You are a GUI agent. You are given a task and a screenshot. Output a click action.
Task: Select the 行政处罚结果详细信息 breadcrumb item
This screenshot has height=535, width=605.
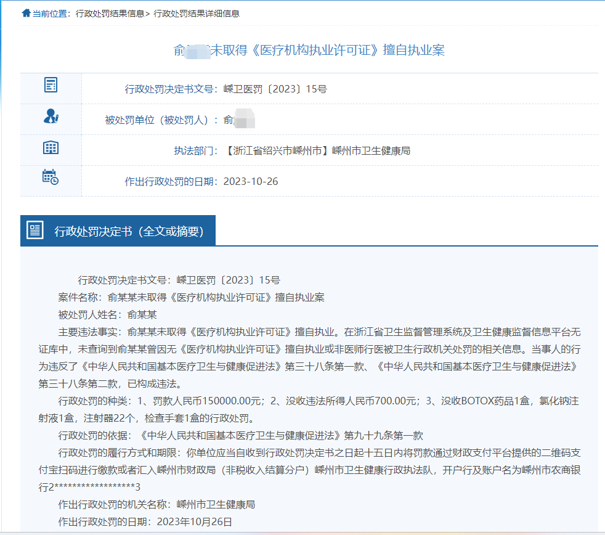click(196, 14)
